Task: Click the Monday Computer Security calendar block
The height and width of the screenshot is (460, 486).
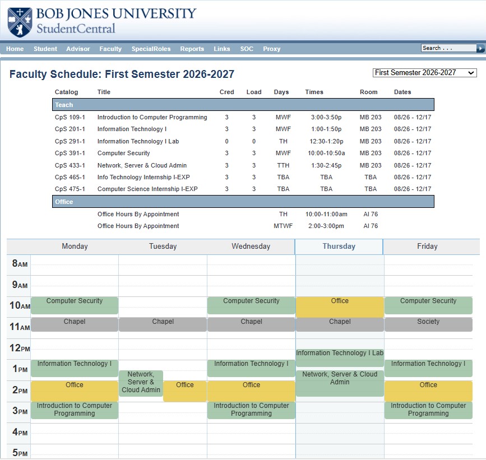Action: [x=75, y=305]
